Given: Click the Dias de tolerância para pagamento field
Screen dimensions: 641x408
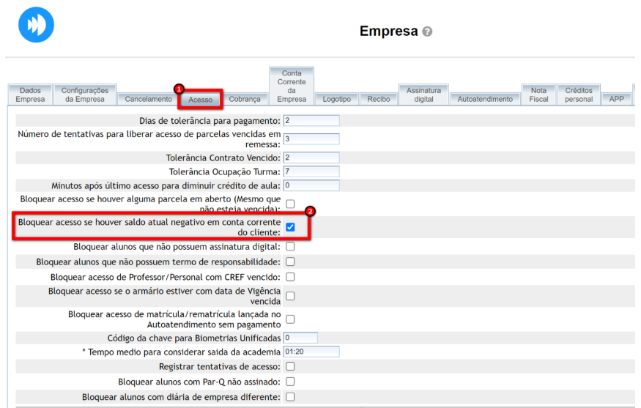Looking at the screenshot, I should [x=311, y=120].
